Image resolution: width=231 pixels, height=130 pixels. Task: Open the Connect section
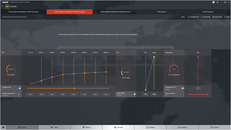pyautogui.click(x=119, y=127)
